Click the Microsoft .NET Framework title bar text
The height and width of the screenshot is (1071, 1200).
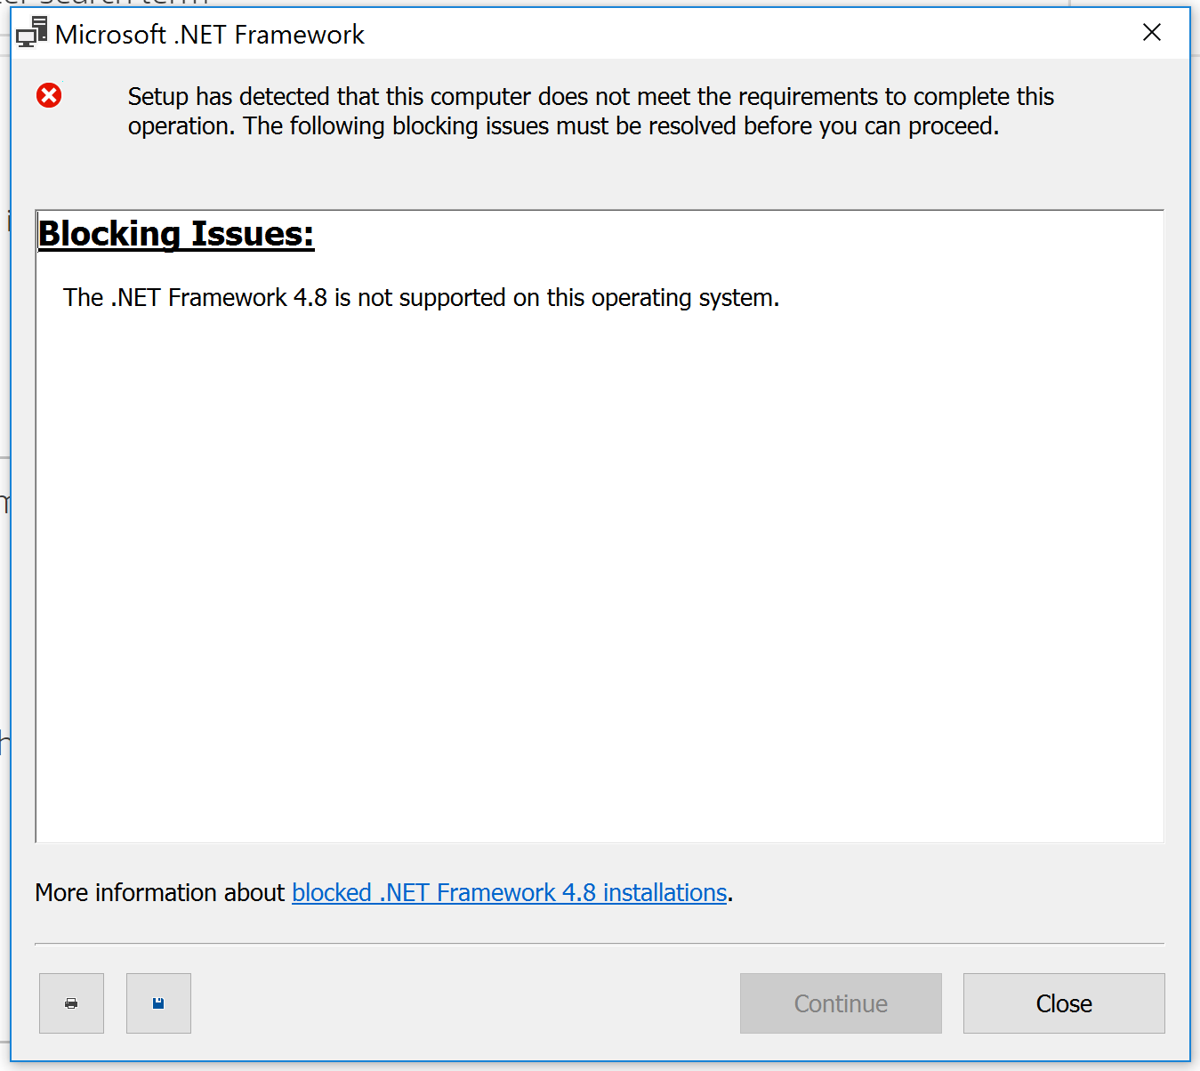click(210, 35)
